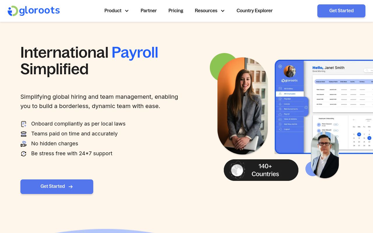This screenshot has height=233, width=373.
Task: Click the hand icon beside No hidden charges
Action: [x=24, y=144]
